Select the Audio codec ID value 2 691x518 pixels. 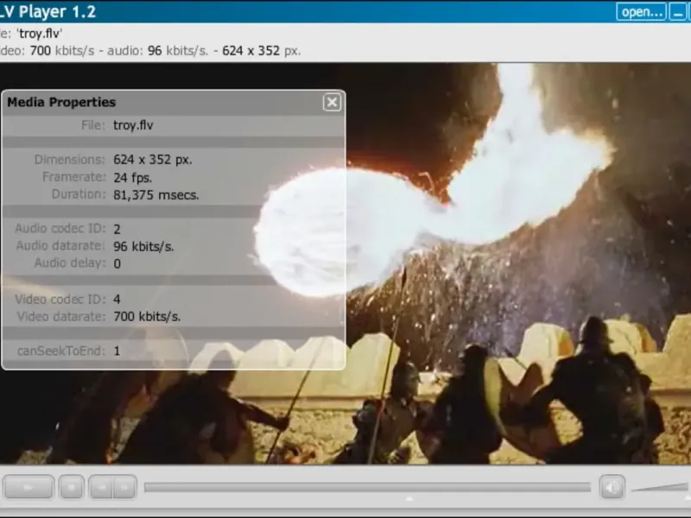click(x=117, y=229)
